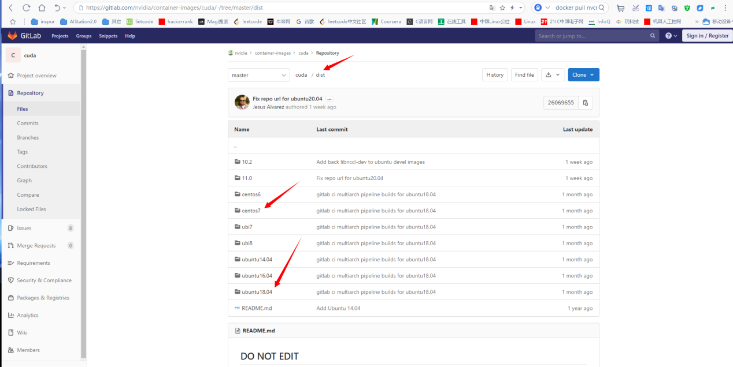Bookmark page with star icon in address bar
The width and height of the screenshot is (733, 367).
coord(502,8)
